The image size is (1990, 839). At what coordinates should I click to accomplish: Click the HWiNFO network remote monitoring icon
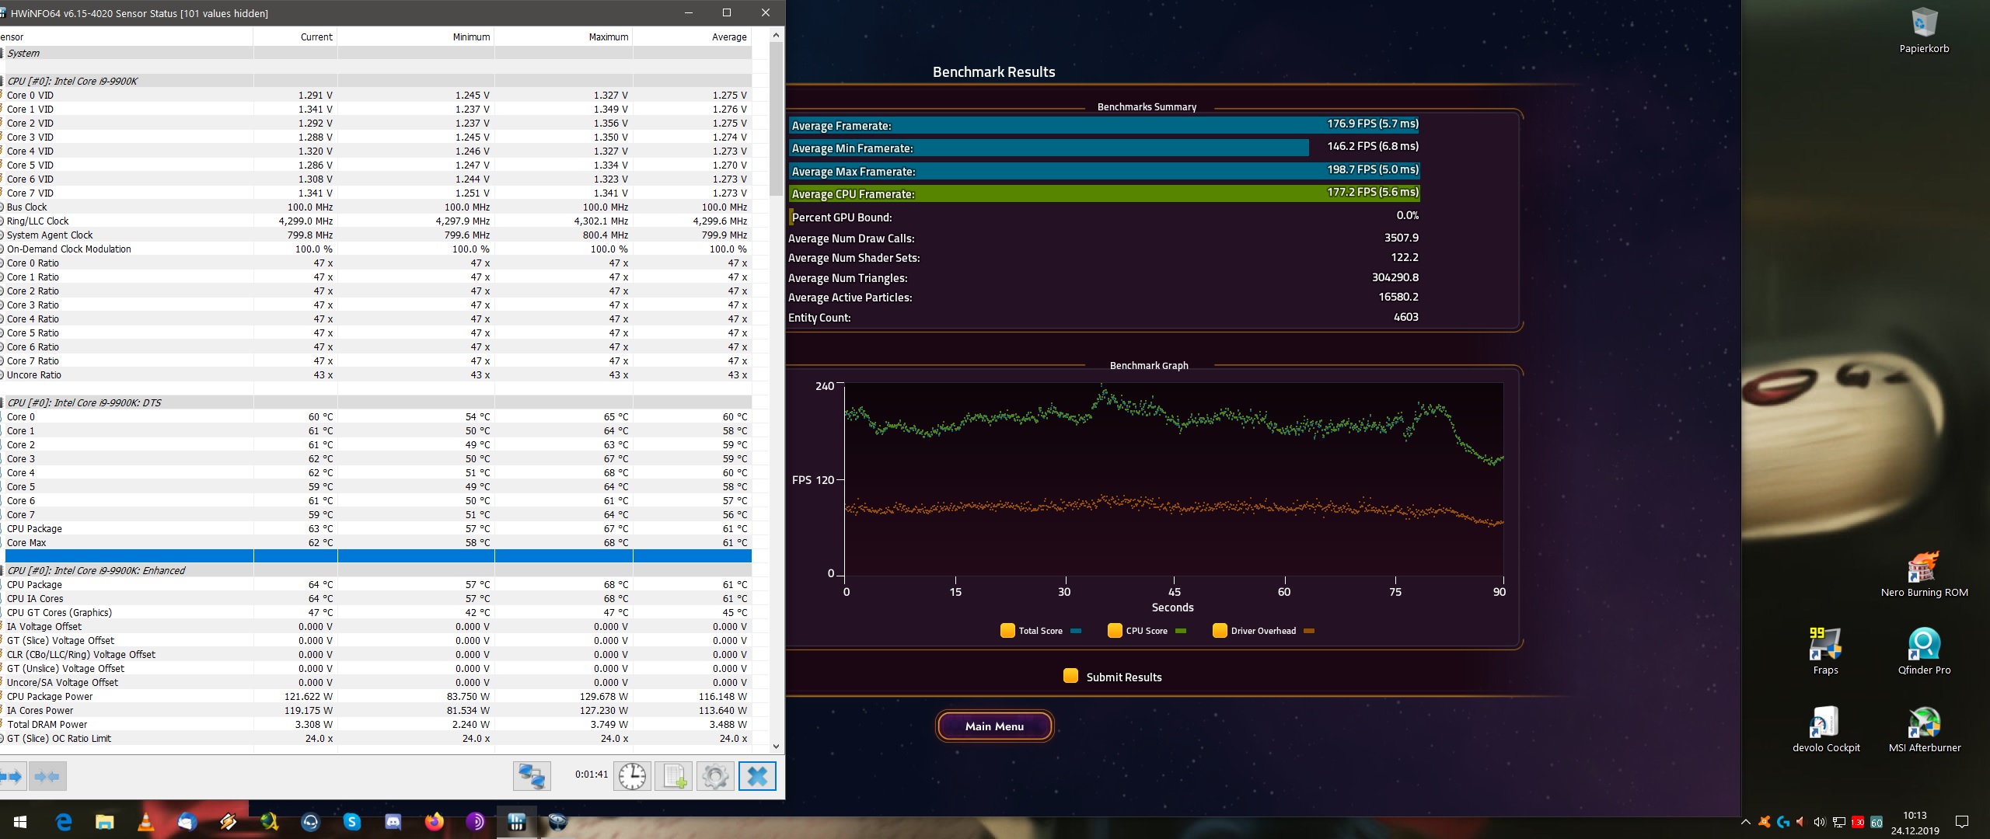pos(532,775)
